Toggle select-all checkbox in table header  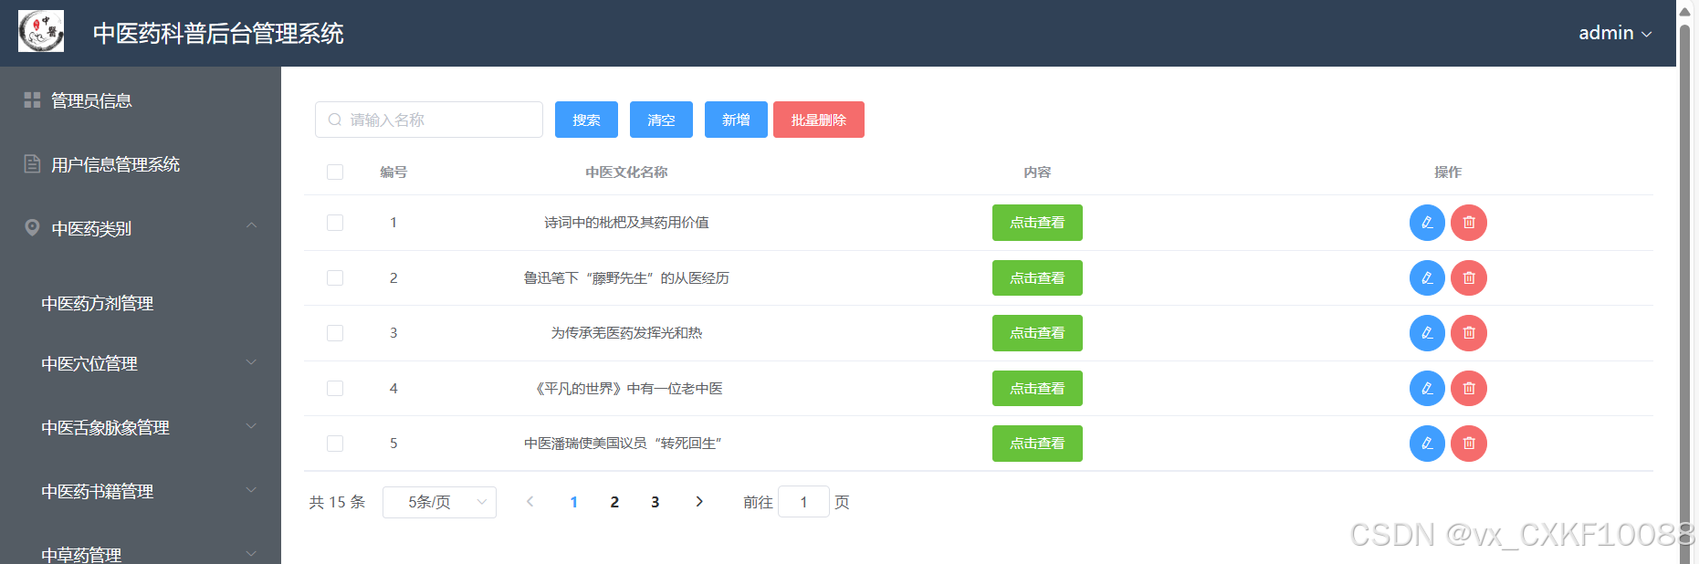tap(335, 172)
